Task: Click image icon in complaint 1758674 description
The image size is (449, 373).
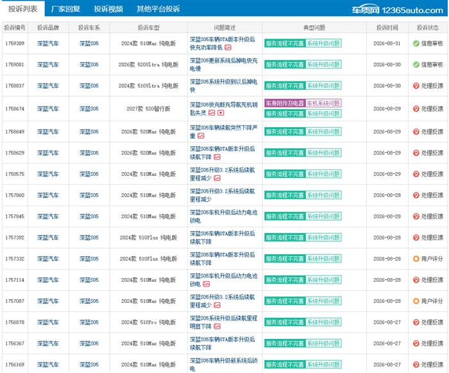Action: pos(212,113)
